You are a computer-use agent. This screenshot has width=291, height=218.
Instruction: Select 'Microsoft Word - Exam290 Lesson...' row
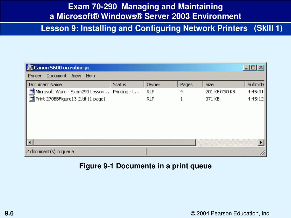(x=146, y=92)
